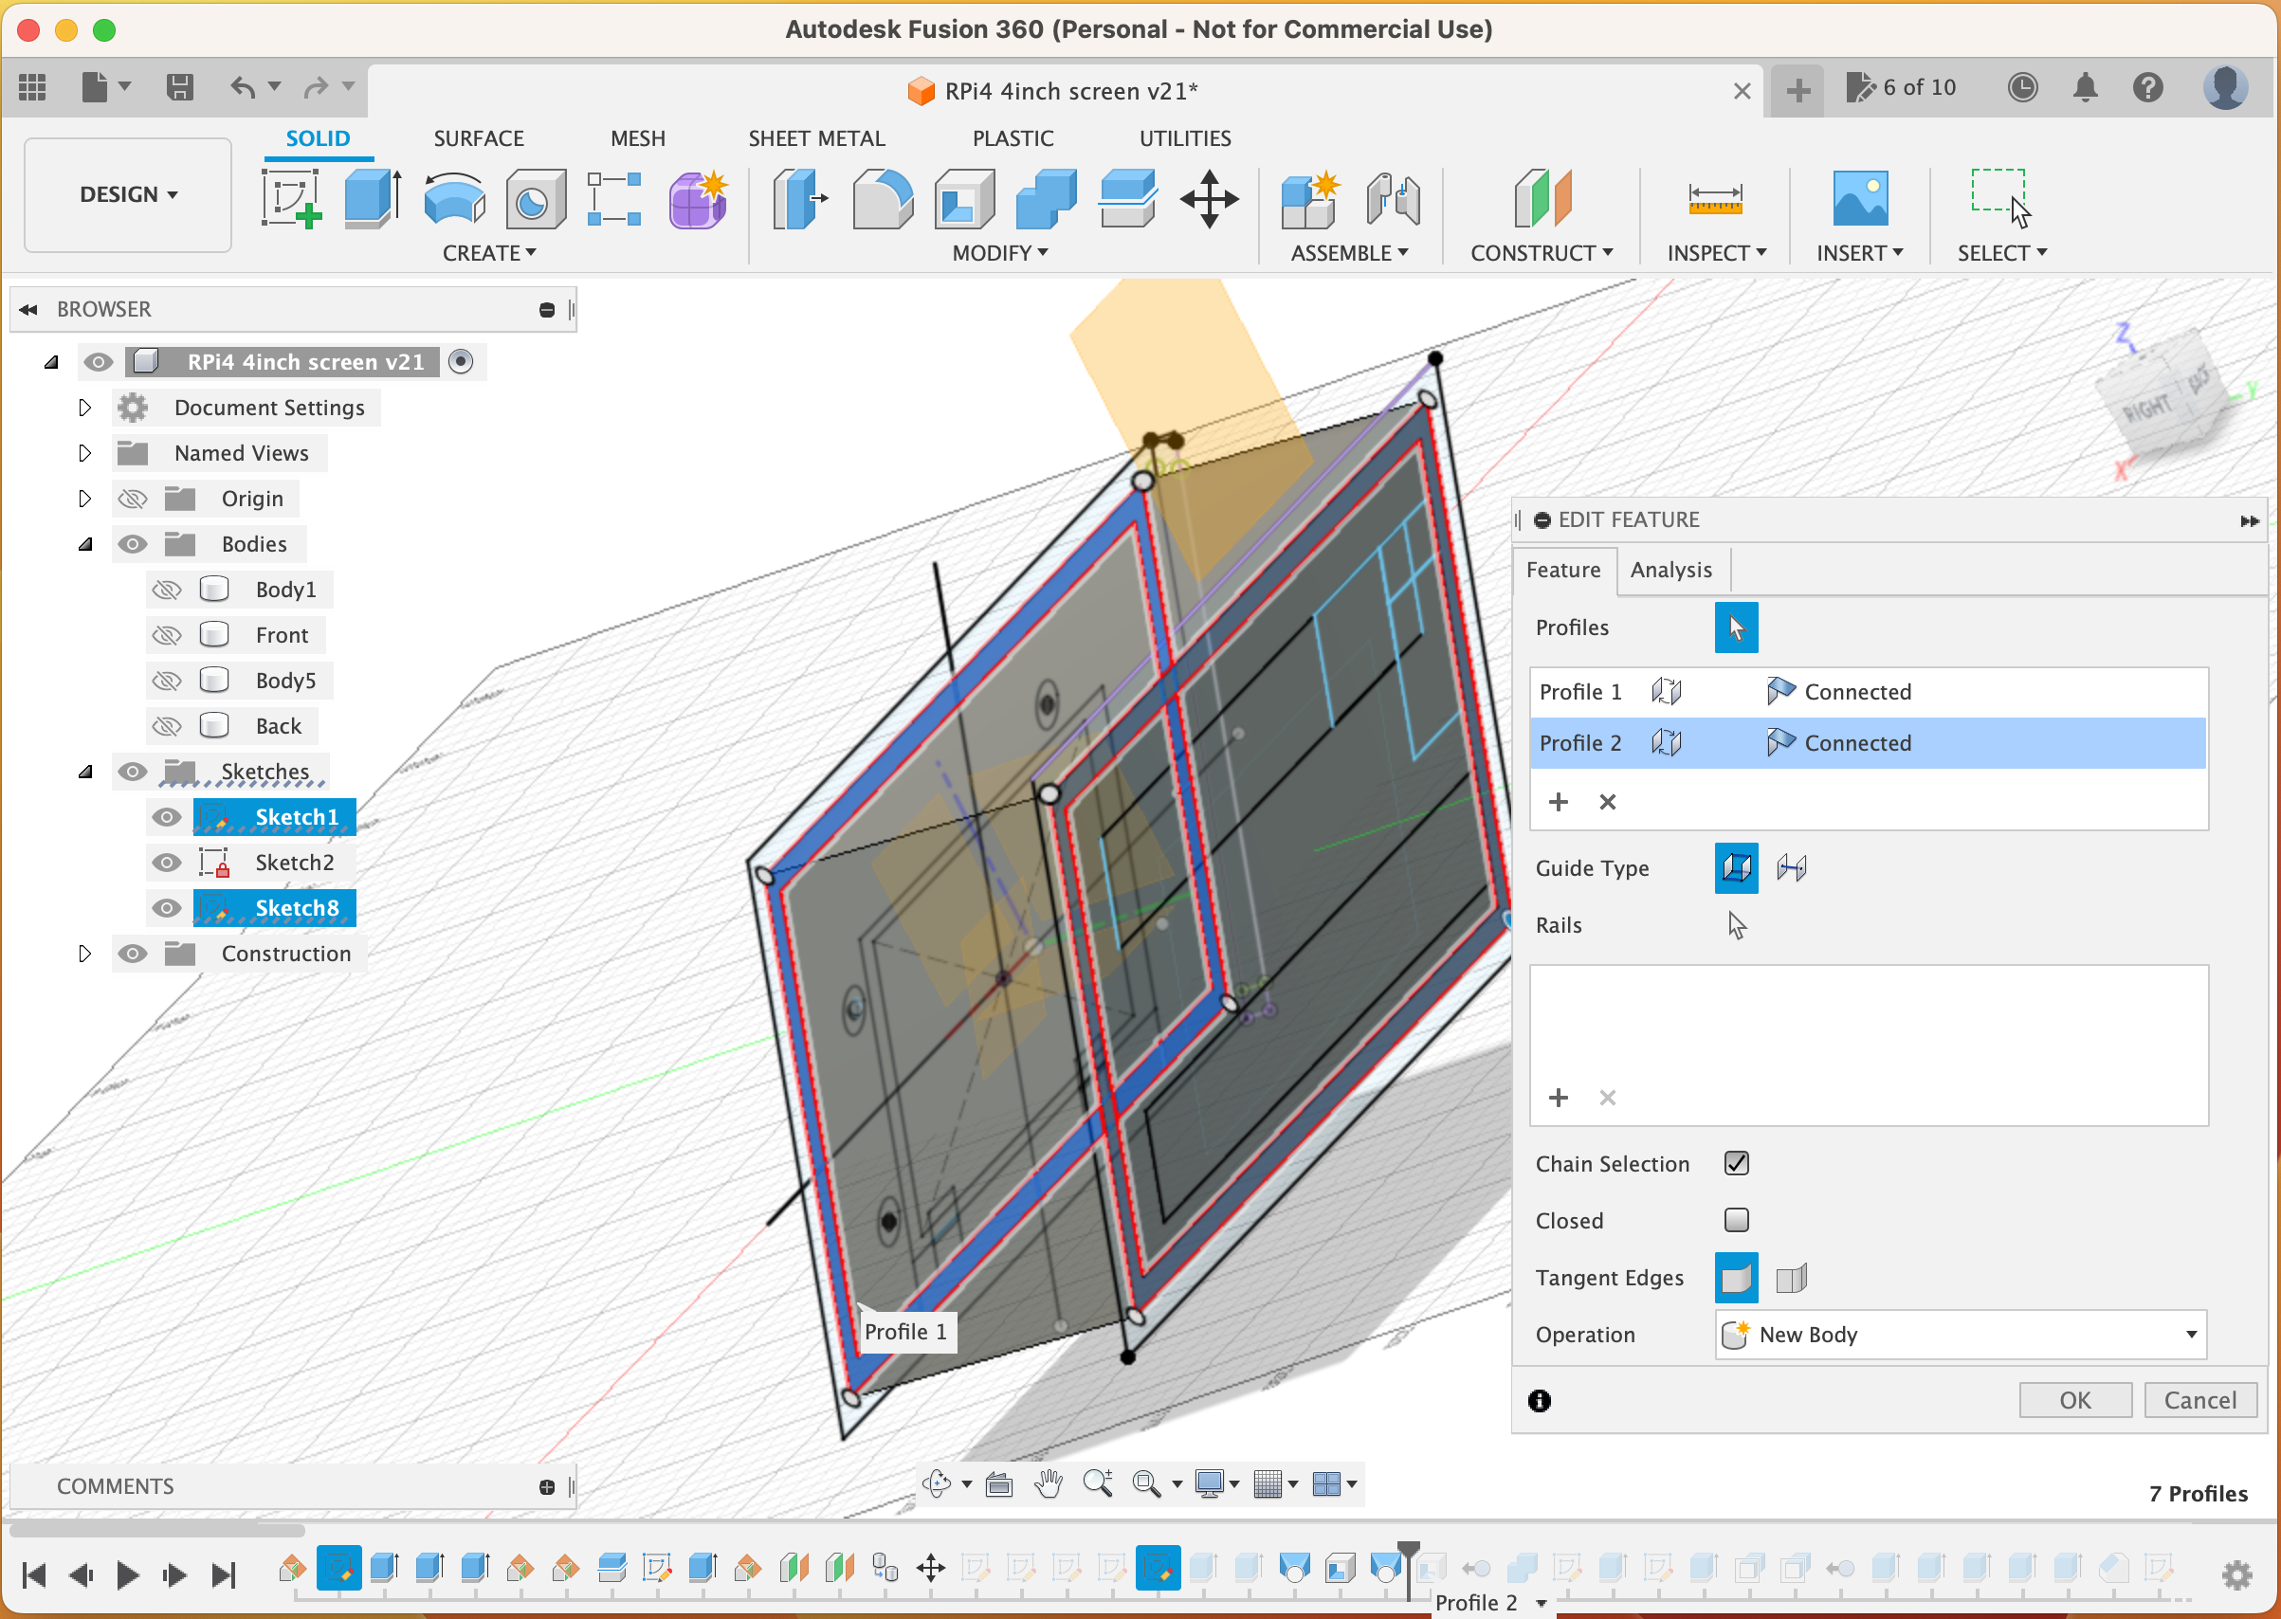The width and height of the screenshot is (2281, 1619).
Task: Select the Fillet tool
Action: (883, 198)
